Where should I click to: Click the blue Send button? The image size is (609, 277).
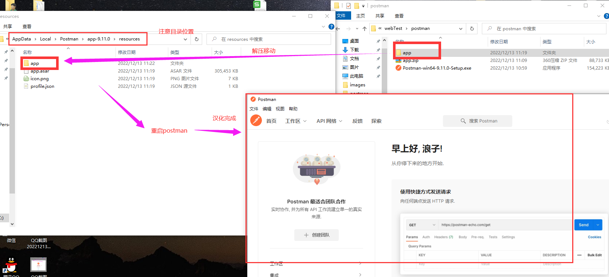click(x=584, y=225)
